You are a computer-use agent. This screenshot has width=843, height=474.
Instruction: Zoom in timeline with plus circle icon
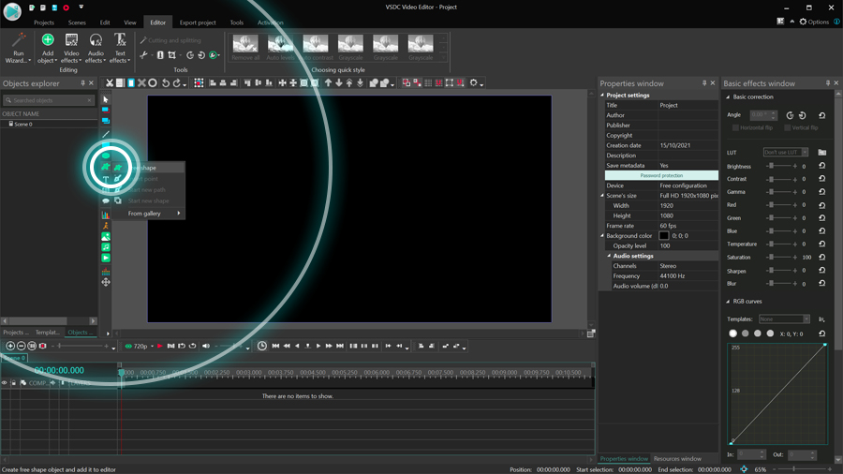[10, 346]
